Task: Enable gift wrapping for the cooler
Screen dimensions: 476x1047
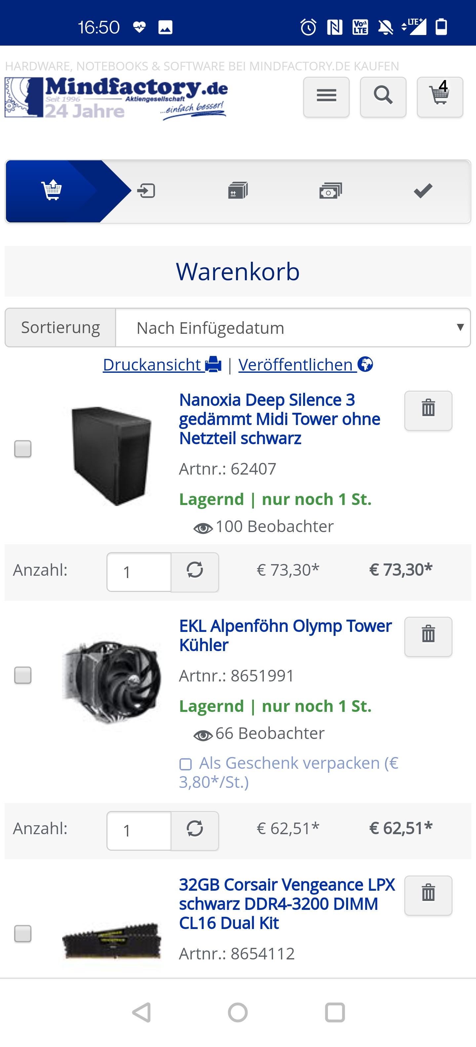Action: (x=186, y=764)
